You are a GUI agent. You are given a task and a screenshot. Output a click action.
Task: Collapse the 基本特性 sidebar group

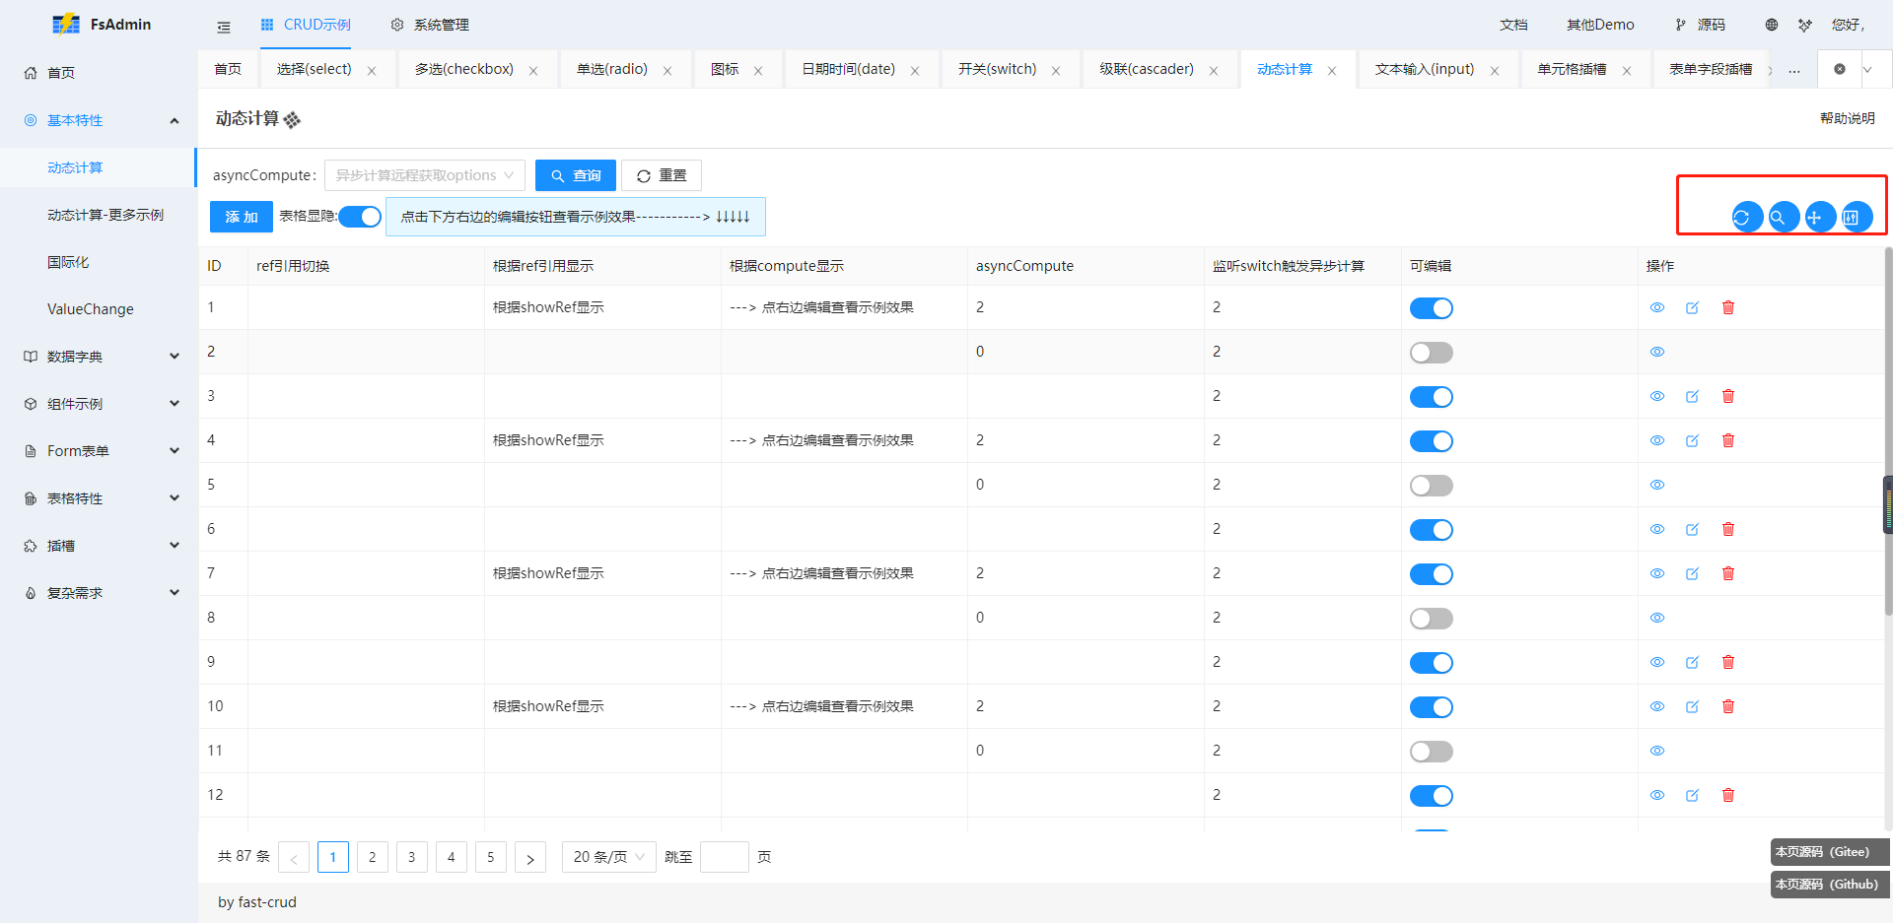[99, 120]
